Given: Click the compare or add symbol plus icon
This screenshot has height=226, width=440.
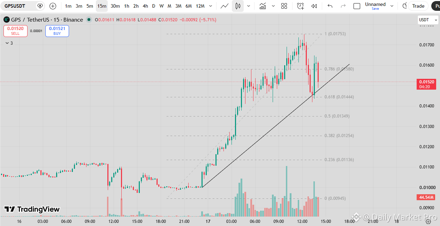Looking at the screenshot, I should coord(53,6).
